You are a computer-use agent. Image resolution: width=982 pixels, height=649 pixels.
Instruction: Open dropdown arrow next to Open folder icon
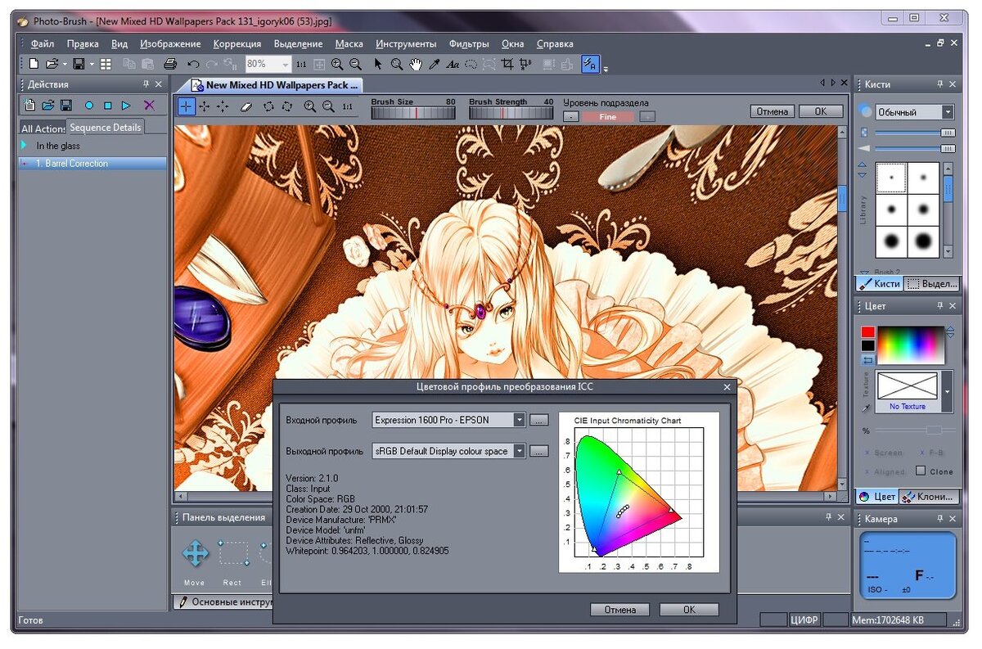(x=64, y=64)
